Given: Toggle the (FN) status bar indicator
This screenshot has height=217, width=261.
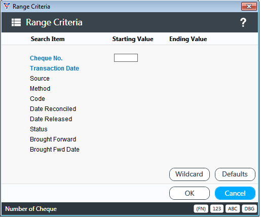Looking at the screenshot, I should 201,209.
